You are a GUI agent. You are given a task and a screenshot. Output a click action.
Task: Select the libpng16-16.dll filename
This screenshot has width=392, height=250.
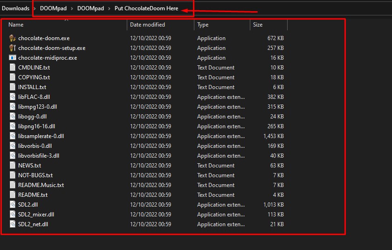(36, 126)
